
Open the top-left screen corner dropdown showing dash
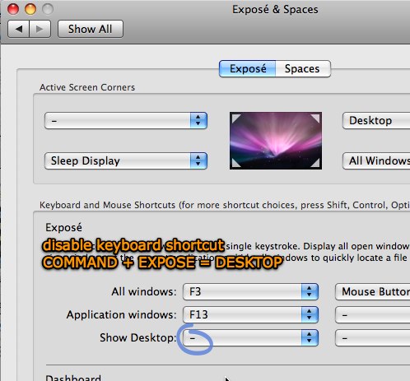126,120
